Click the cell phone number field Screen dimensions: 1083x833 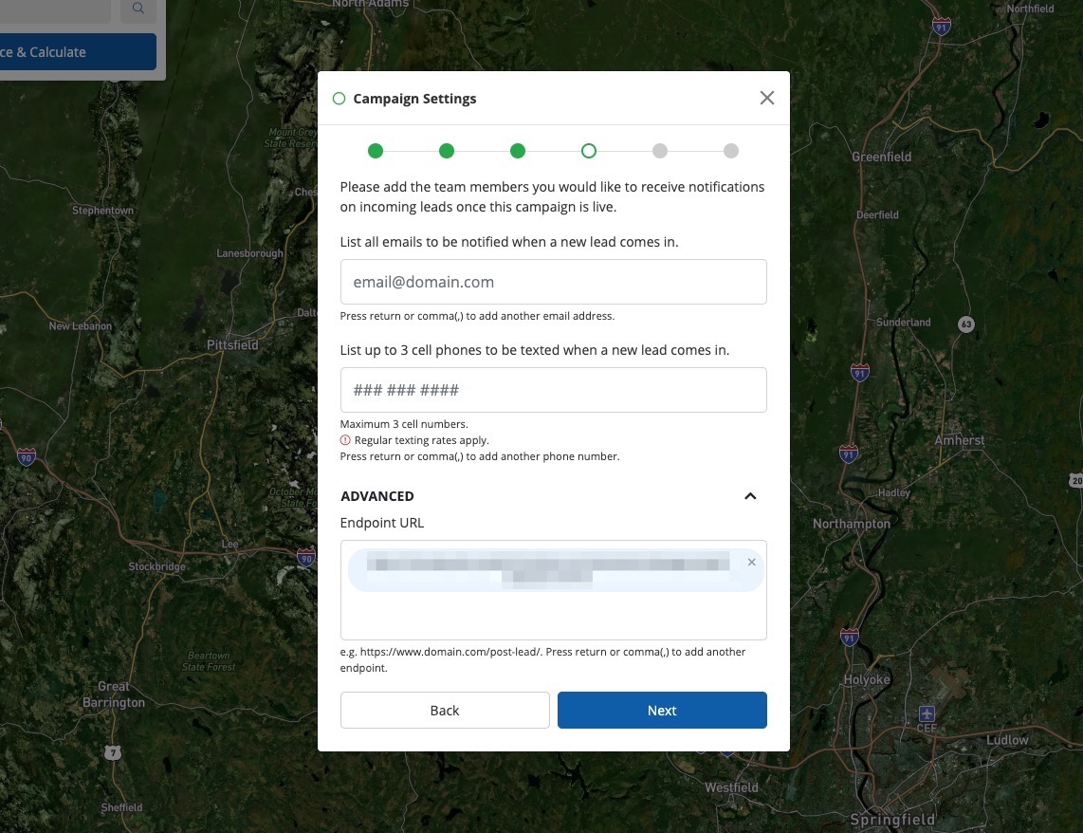[x=553, y=390]
